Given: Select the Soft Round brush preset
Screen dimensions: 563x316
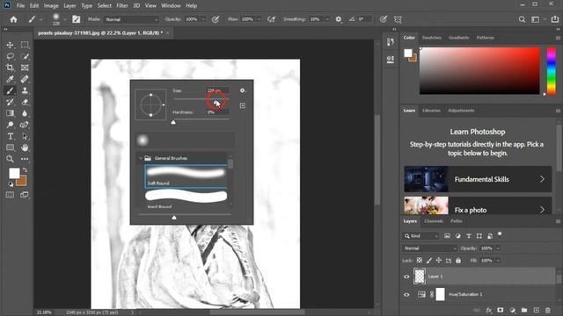Looking at the screenshot, I should 186,176.
